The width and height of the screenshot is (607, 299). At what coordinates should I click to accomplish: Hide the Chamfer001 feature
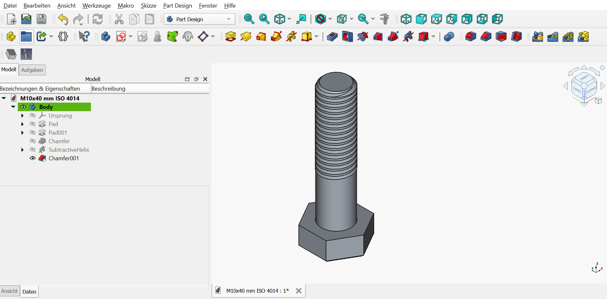[x=33, y=158]
